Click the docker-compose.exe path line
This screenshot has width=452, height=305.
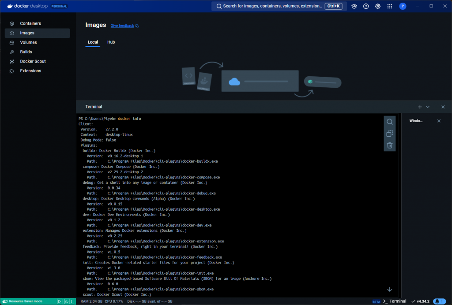[153, 178]
